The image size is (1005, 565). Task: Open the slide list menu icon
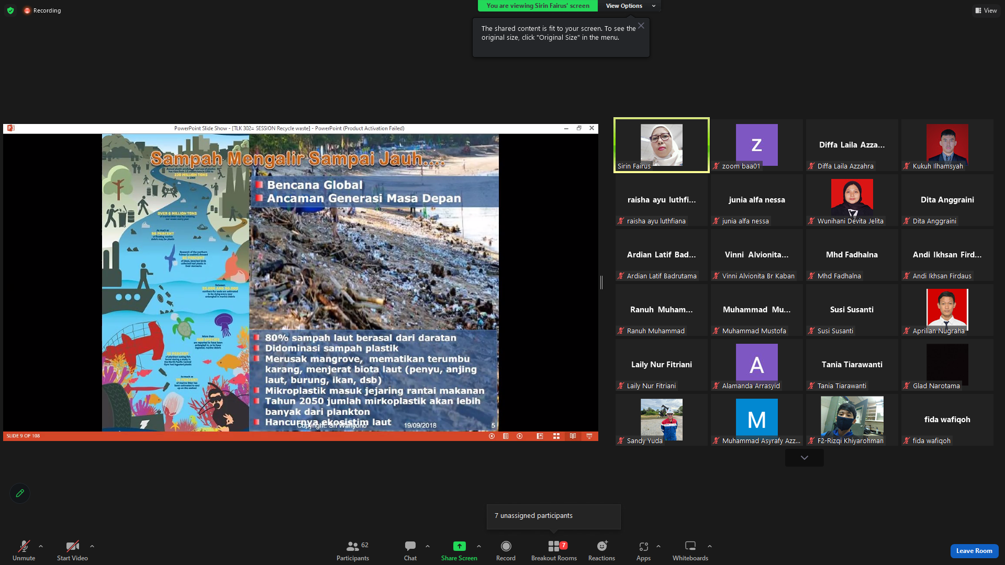coord(506,436)
